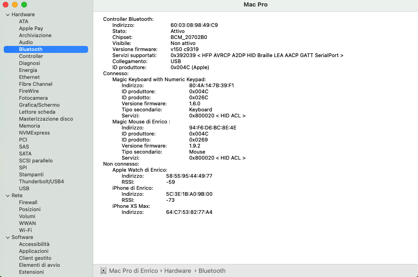Open Elementi di avvio under Software
This screenshot has width=418, height=277.
tap(39, 265)
